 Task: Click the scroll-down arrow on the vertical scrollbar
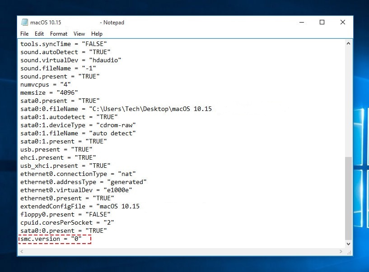[348, 244]
